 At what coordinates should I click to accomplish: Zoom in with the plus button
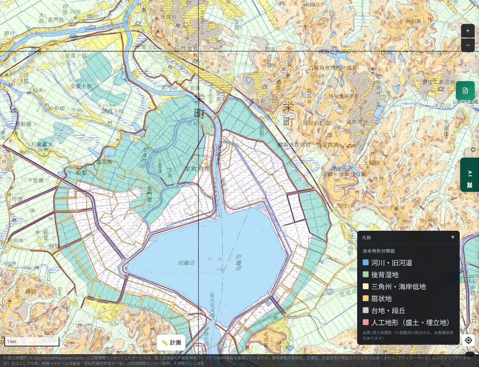[x=468, y=31]
